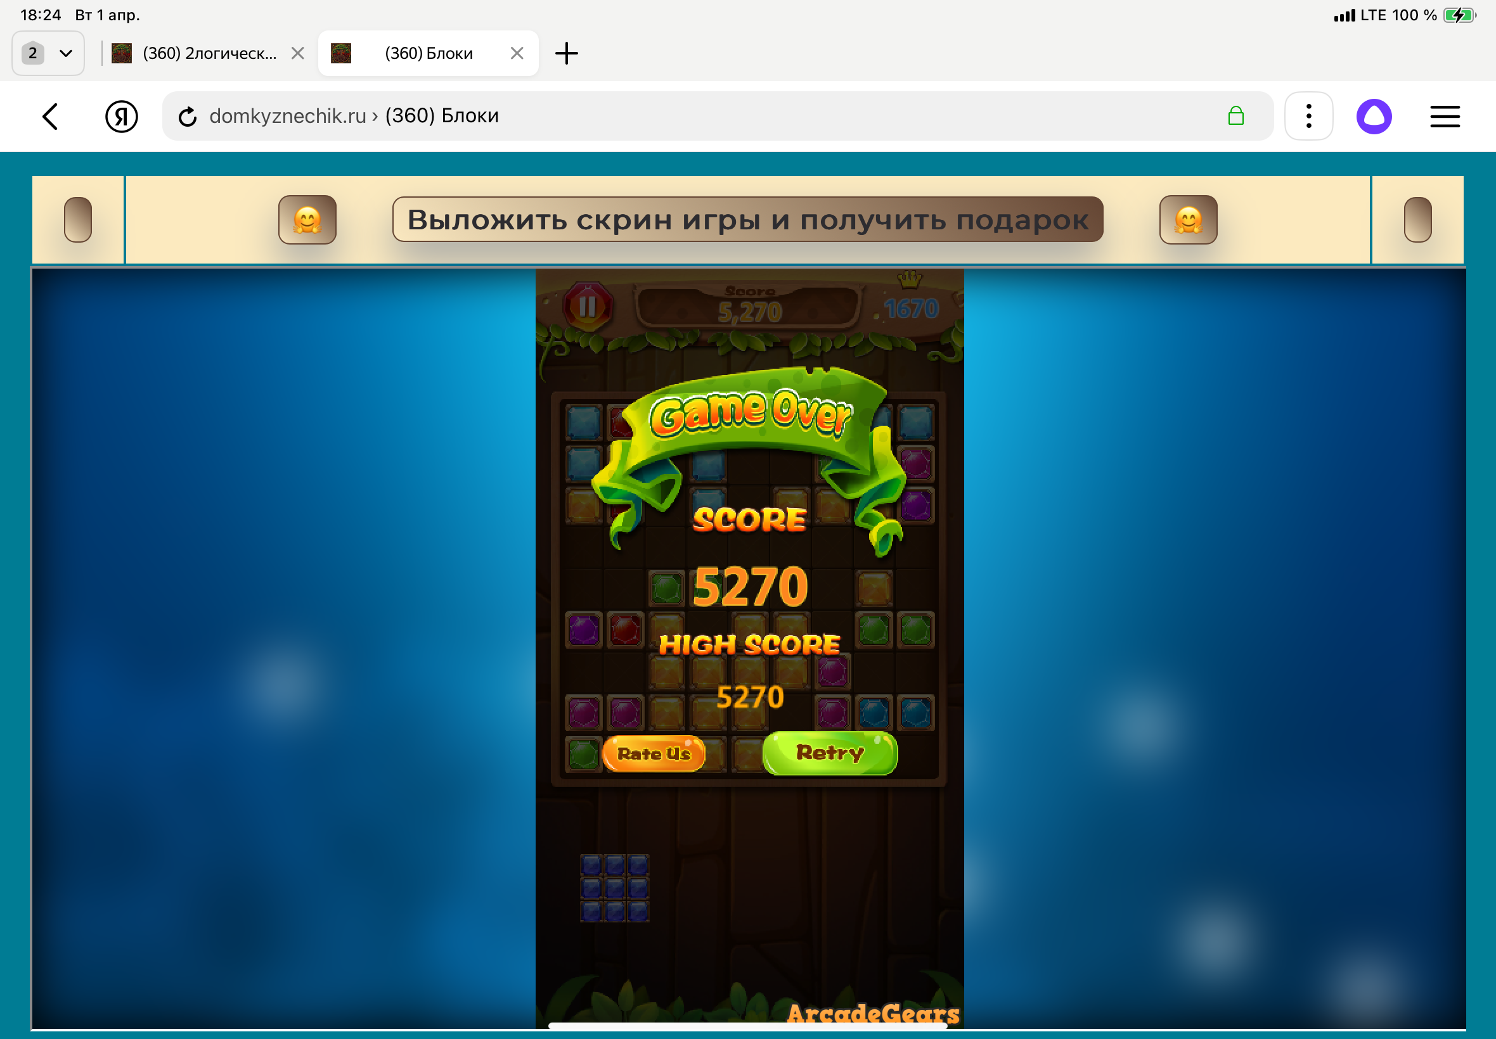Image resolution: width=1496 pixels, height=1039 pixels.
Task: Tap the left hugging emoji button
Action: [x=307, y=220]
